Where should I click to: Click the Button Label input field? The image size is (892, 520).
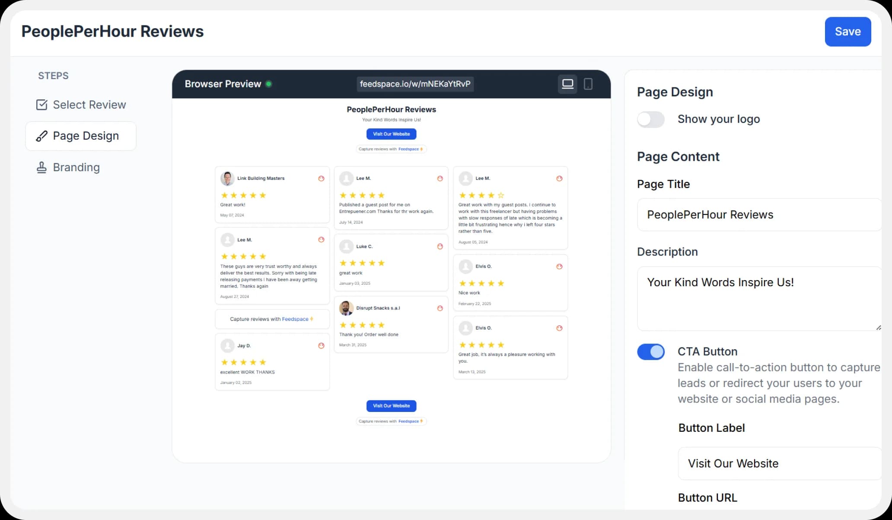pos(779,463)
